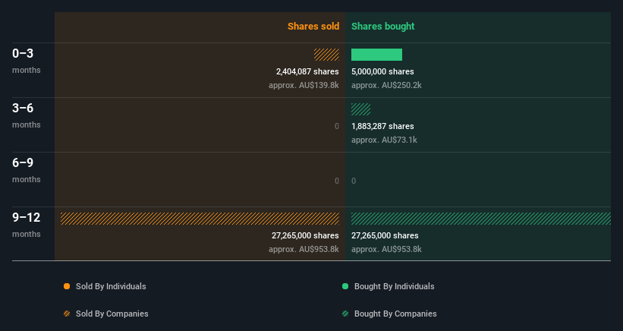This screenshot has height=331, width=623.
Task: Select the Bought By Companies legend label
Action: coord(395,314)
